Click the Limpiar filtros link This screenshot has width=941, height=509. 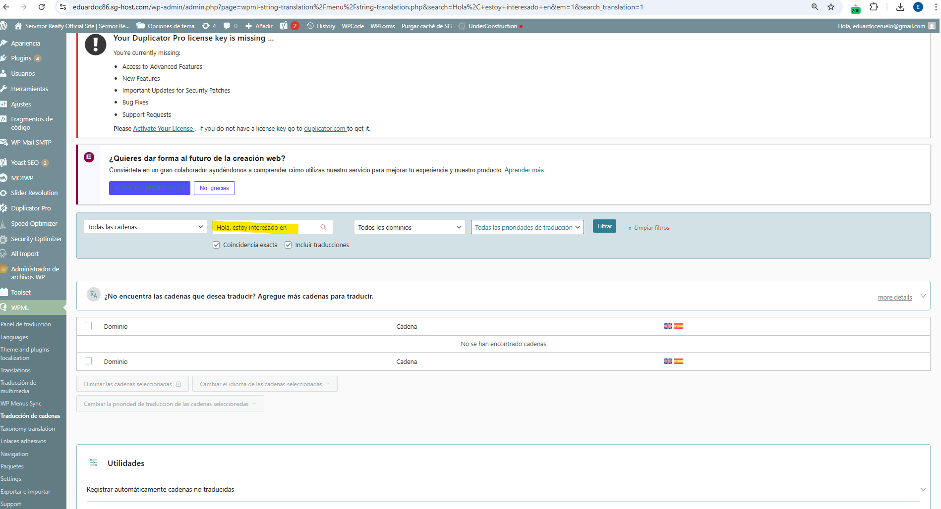pyautogui.click(x=651, y=228)
